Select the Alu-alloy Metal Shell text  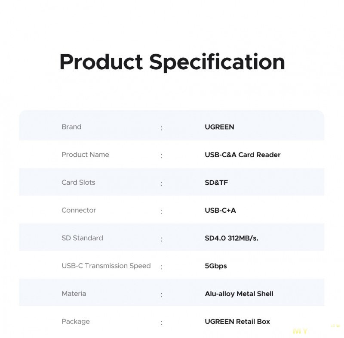pos(239,294)
